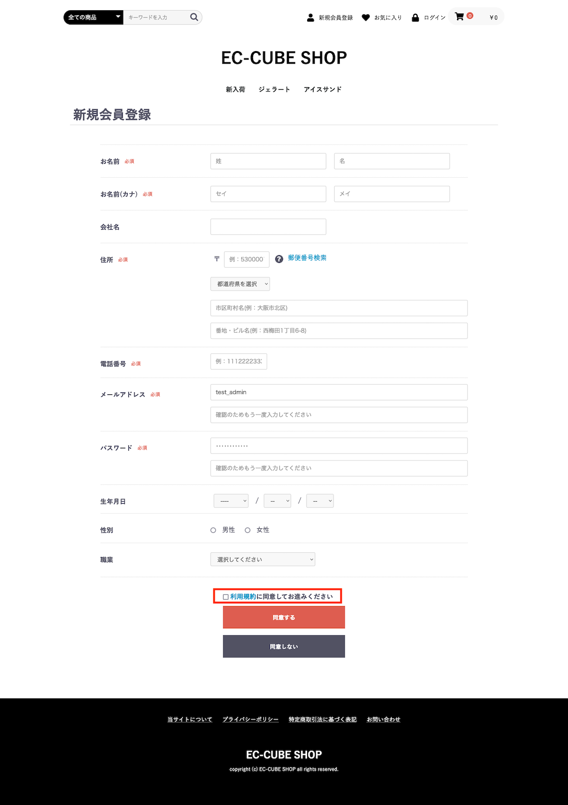This screenshot has width=568, height=805.
Task: Click the heart お気に入り icon
Action: click(366, 18)
